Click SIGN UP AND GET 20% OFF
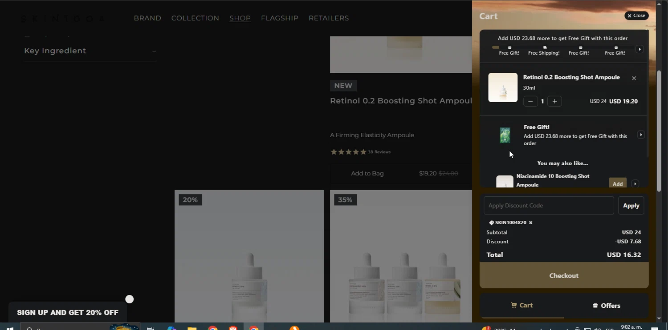The image size is (668, 330). tap(68, 313)
